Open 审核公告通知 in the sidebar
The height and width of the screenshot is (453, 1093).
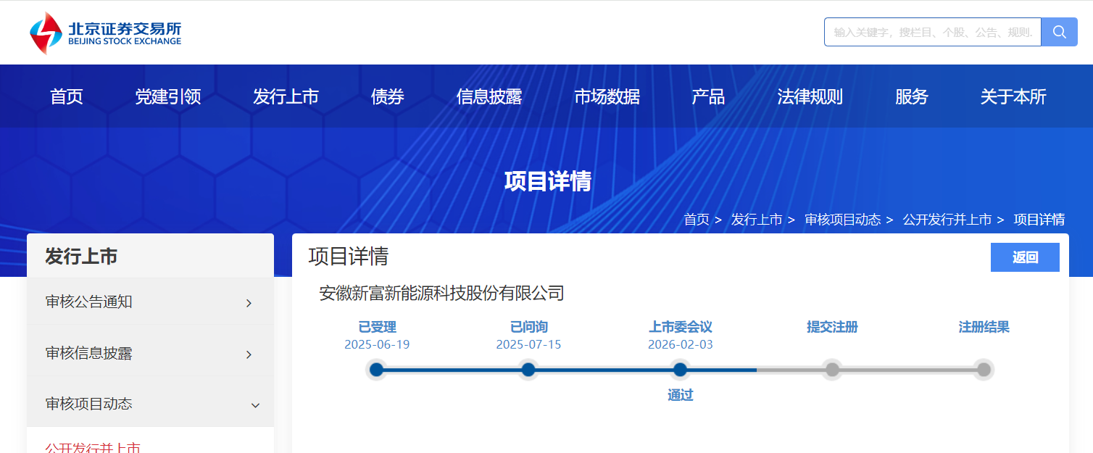(89, 302)
